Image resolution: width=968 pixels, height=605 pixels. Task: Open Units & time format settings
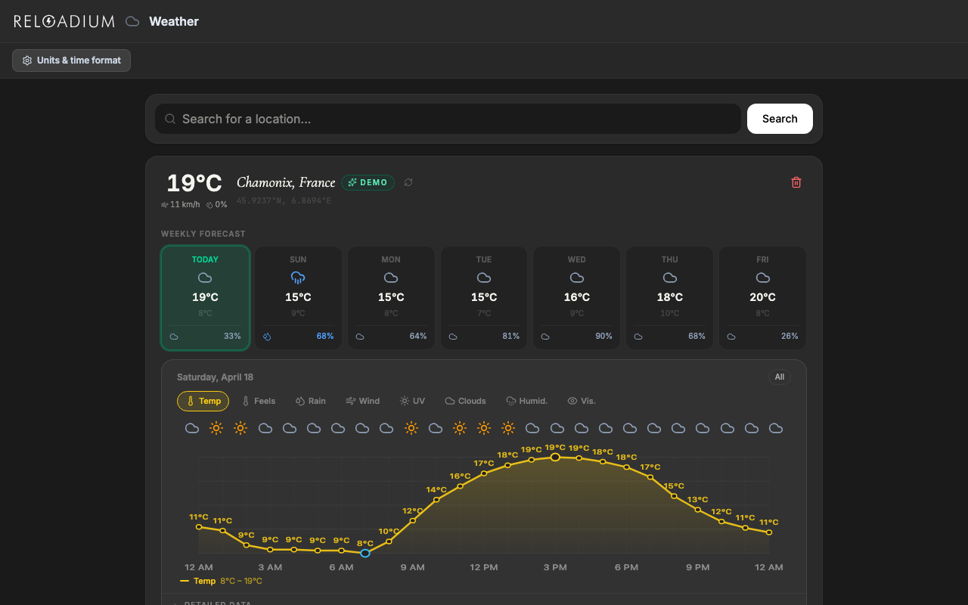72,60
